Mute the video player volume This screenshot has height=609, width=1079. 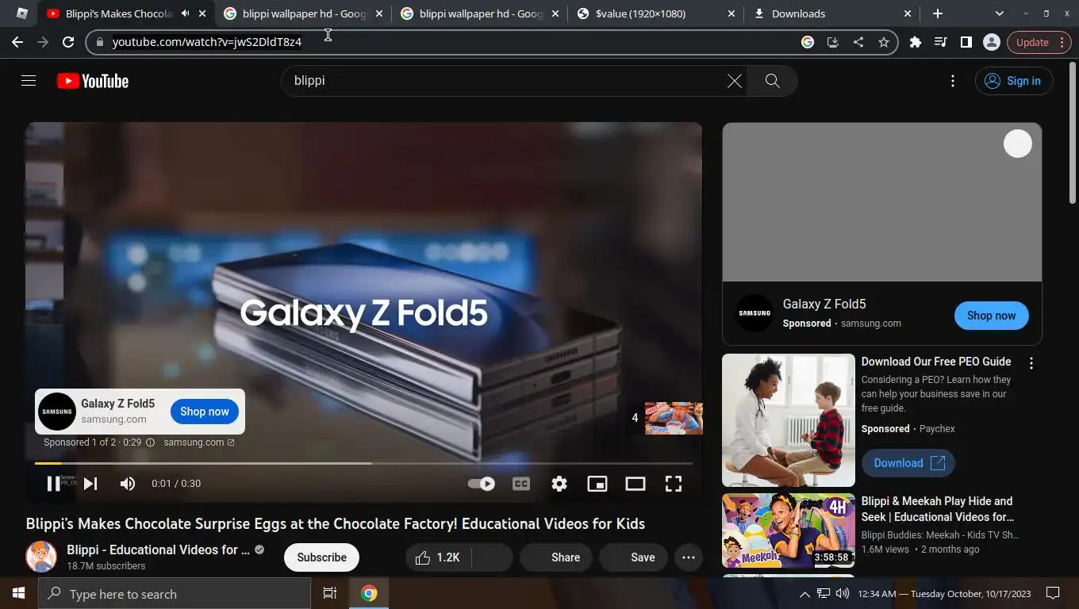click(128, 484)
